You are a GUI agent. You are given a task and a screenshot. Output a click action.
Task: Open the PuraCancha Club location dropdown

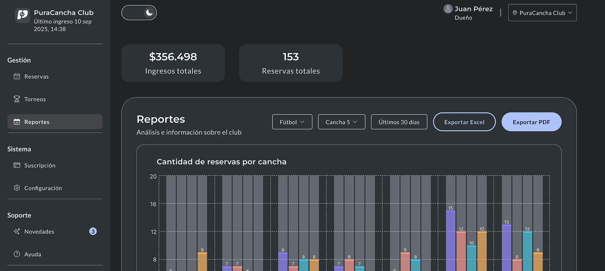[x=543, y=13]
